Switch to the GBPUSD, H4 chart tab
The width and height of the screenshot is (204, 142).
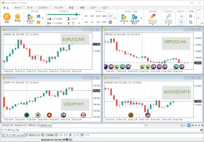click(34, 125)
